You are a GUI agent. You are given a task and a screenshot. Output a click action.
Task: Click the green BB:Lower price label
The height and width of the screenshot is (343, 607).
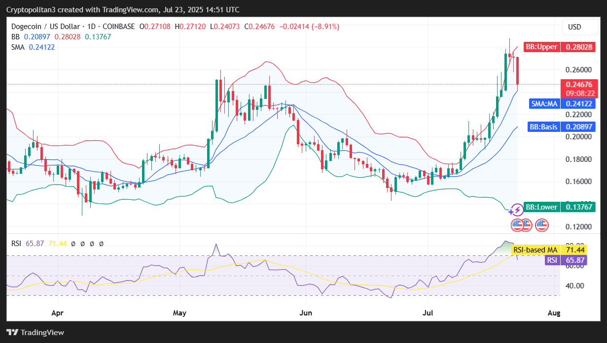click(x=559, y=207)
